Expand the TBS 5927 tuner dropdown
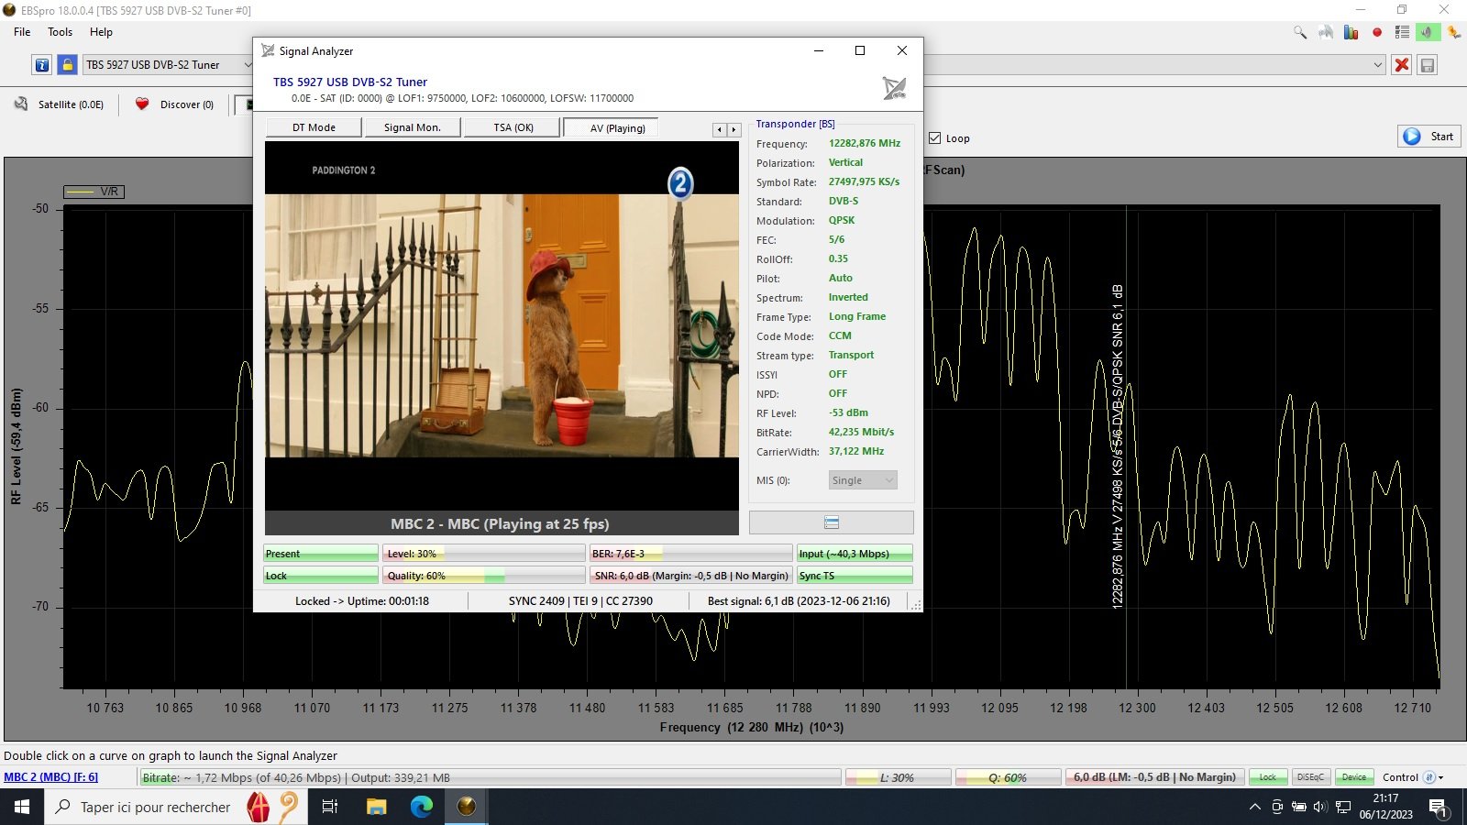The width and height of the screenshot is (1467, 825). pyautogui.click(x=247, y=65)
